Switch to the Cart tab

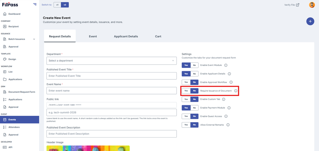tap(158, 36)
